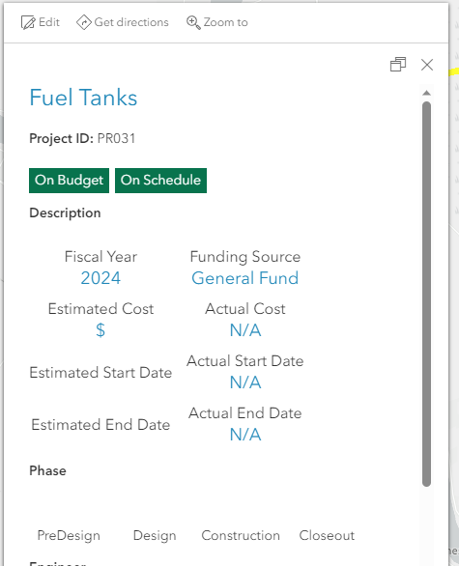Select the Edit action label
Image resolution: width=459 pixels, height=566 pixels.
point(49,22)
